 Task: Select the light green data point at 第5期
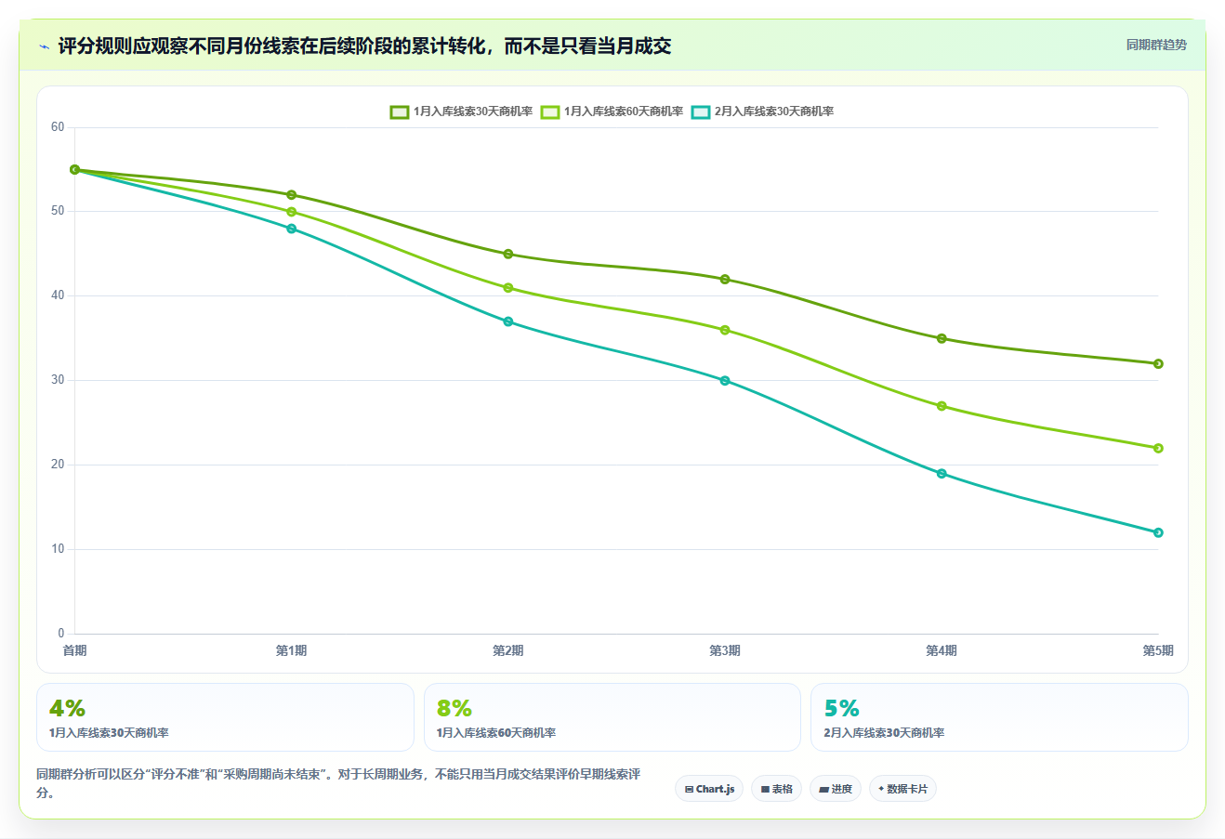pyautogui.click(x=1158, y=449)
